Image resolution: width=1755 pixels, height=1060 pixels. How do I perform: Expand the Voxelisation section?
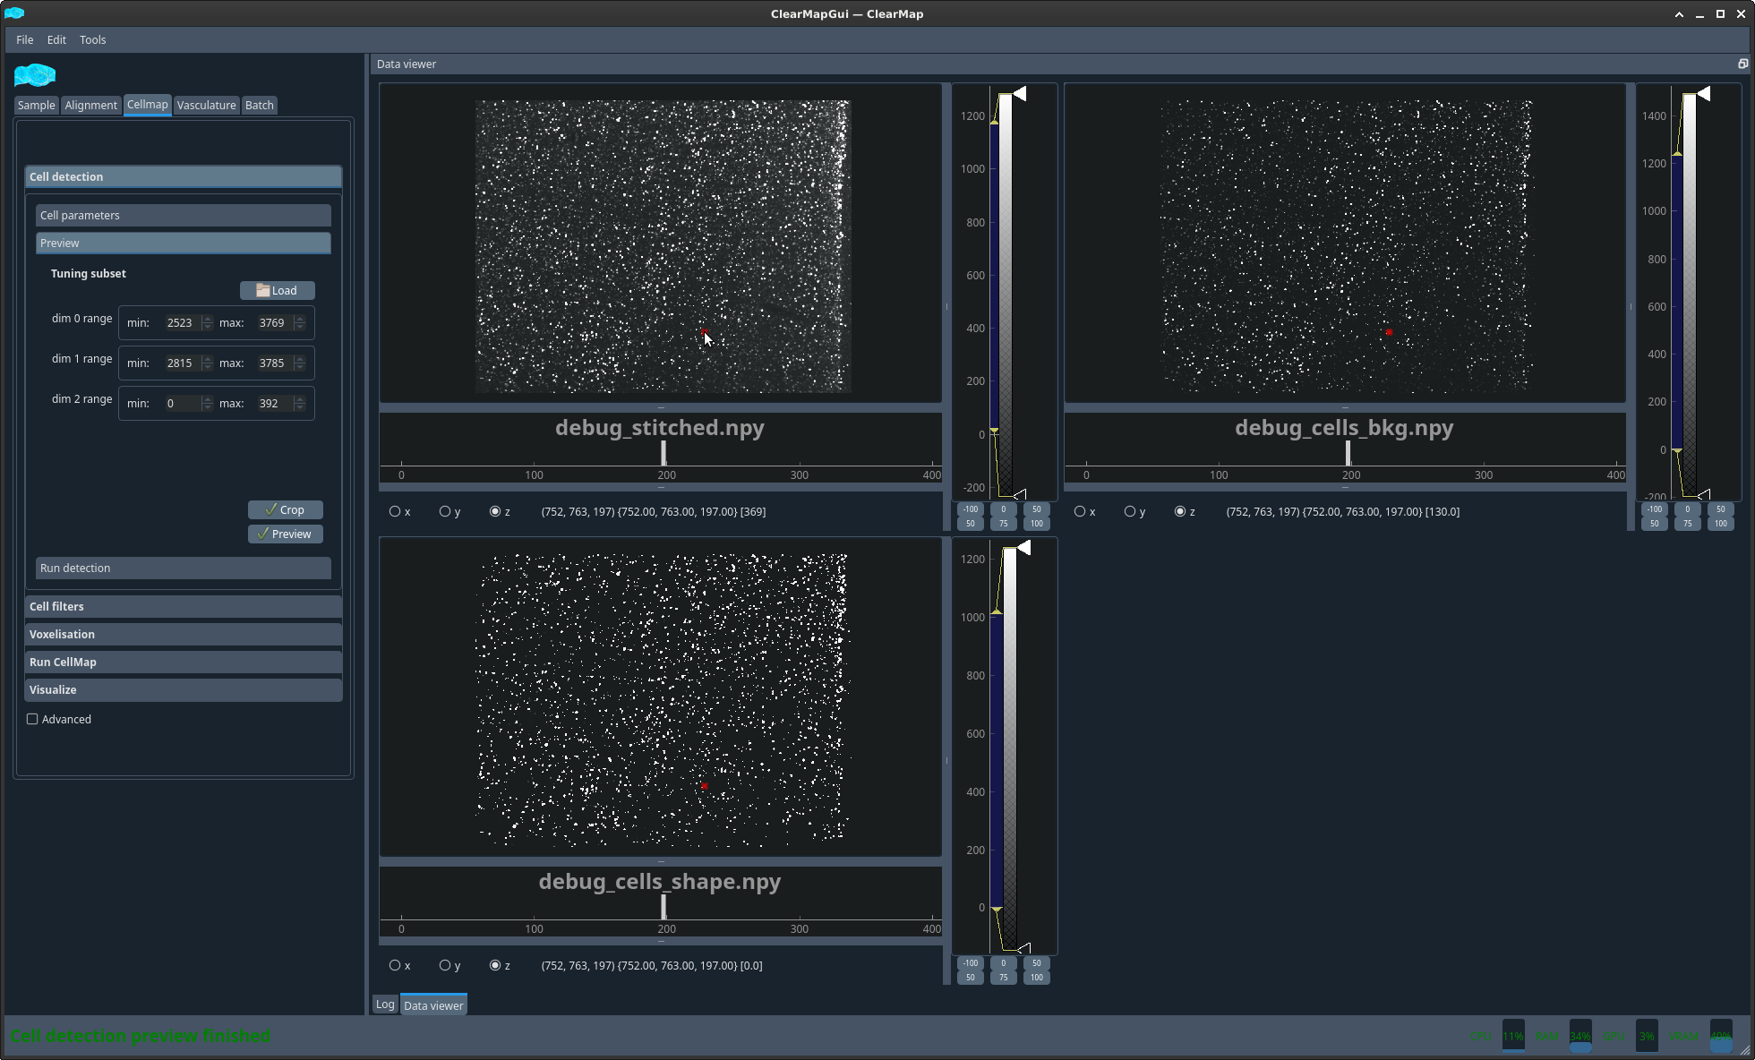coord(184,634)
